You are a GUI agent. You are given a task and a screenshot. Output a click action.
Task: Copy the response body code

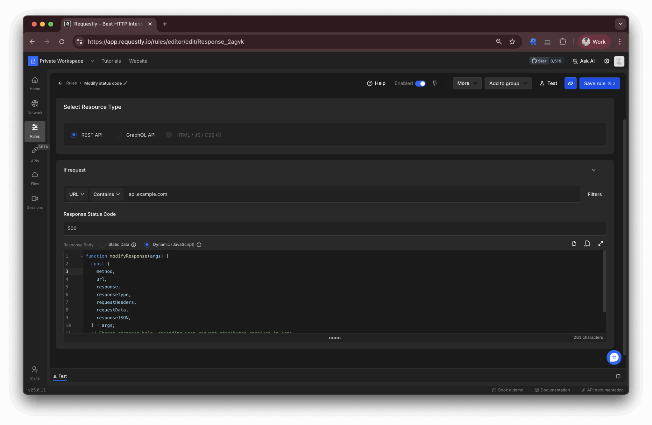(574, 243)
